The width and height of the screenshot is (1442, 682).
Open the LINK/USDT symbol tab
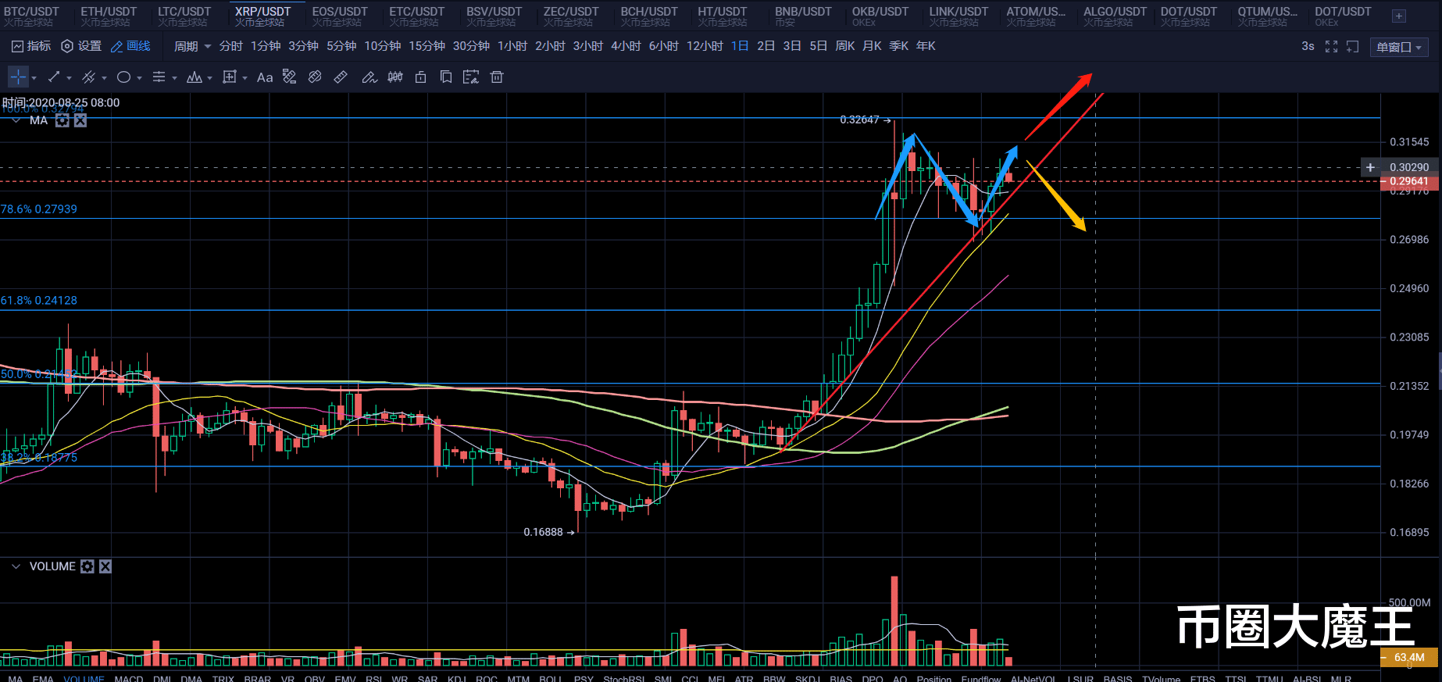[958, 16]
